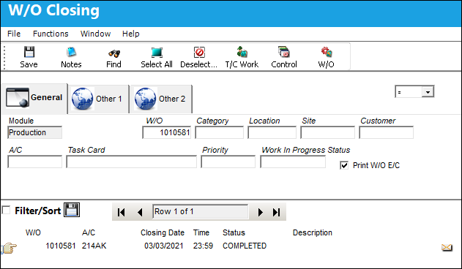The height and width of the screenshot is (269, 462).
Task: Click the Priority input field
Action: point(228,162)
